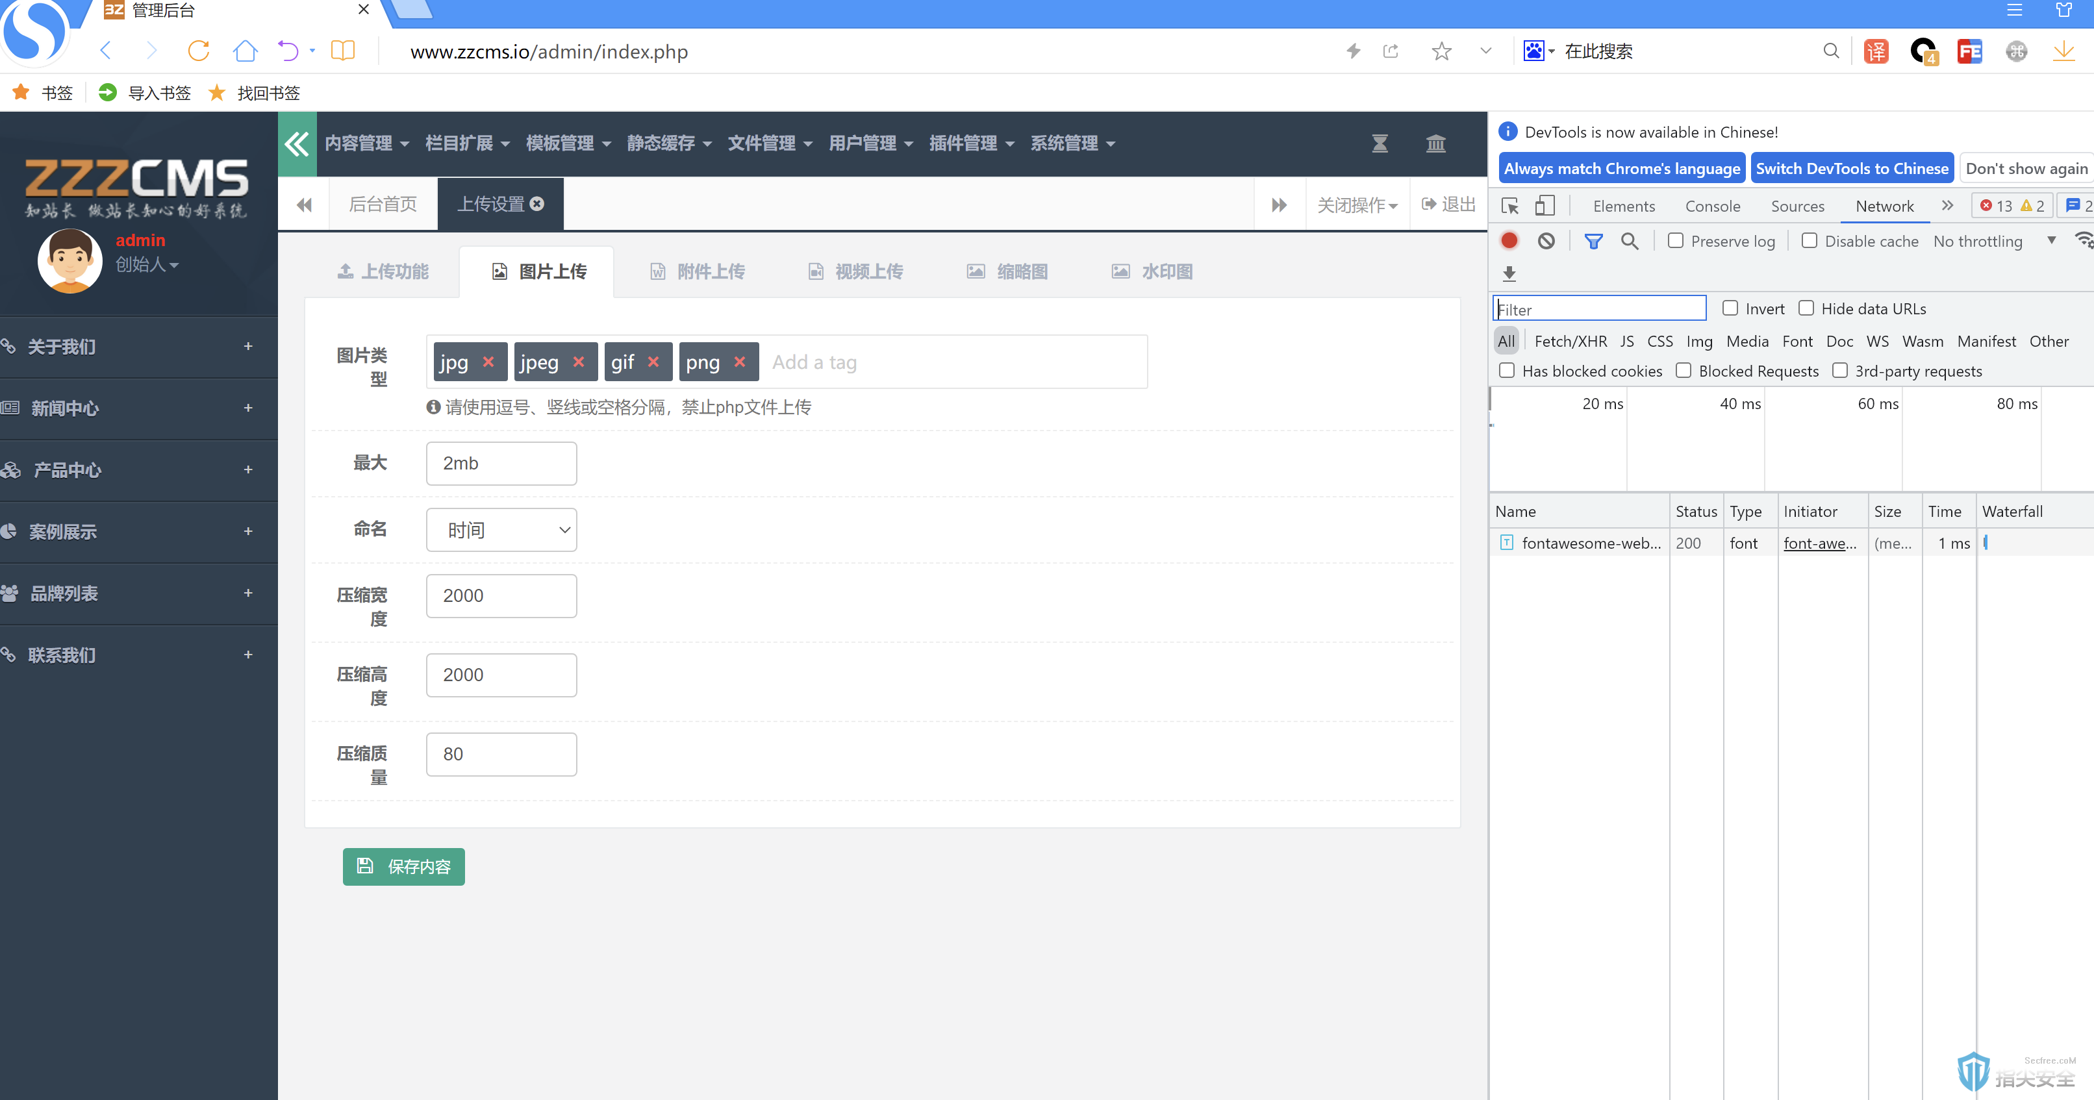The width and height of the screenshot is (2094, 1100).
Task: Switch to 视频上传 tab
Action: (x=855, y=271)
